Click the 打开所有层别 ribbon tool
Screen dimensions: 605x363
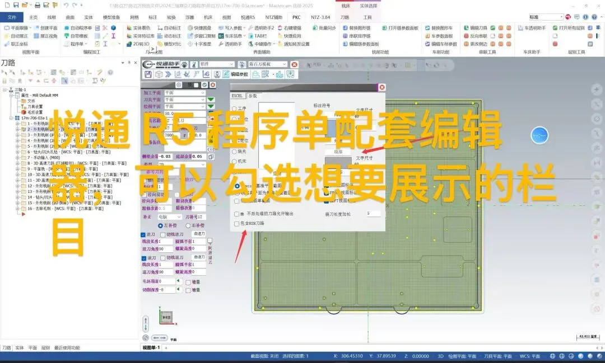(x=569, y=28)
